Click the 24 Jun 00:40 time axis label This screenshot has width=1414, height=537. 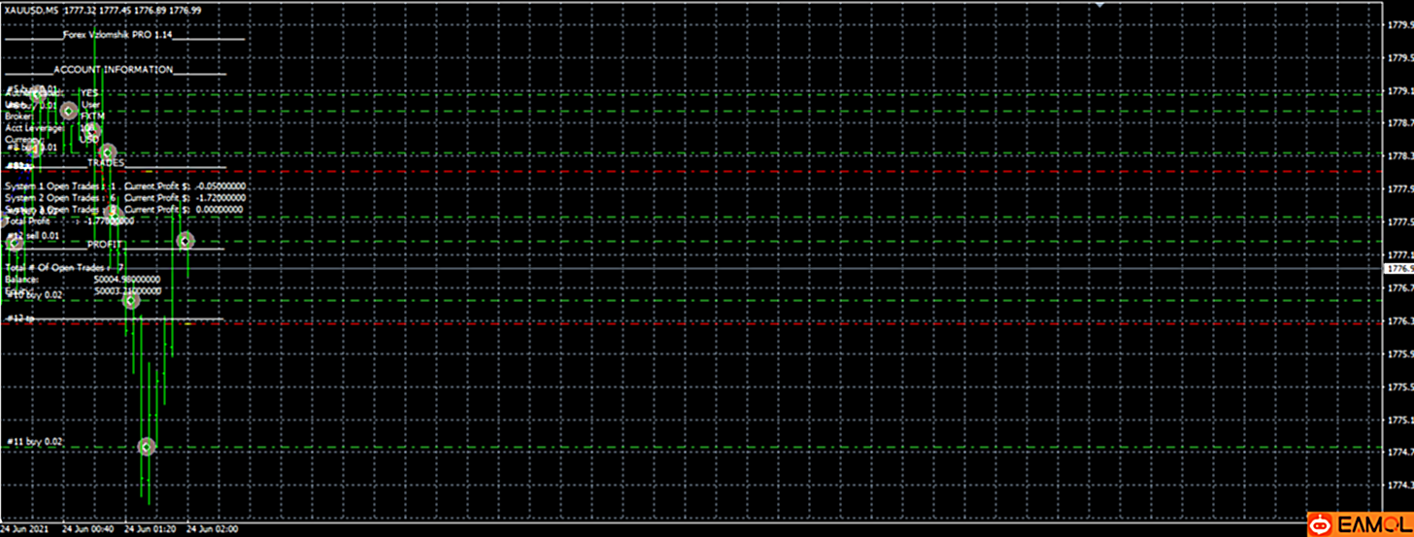[x=87, y=530]
